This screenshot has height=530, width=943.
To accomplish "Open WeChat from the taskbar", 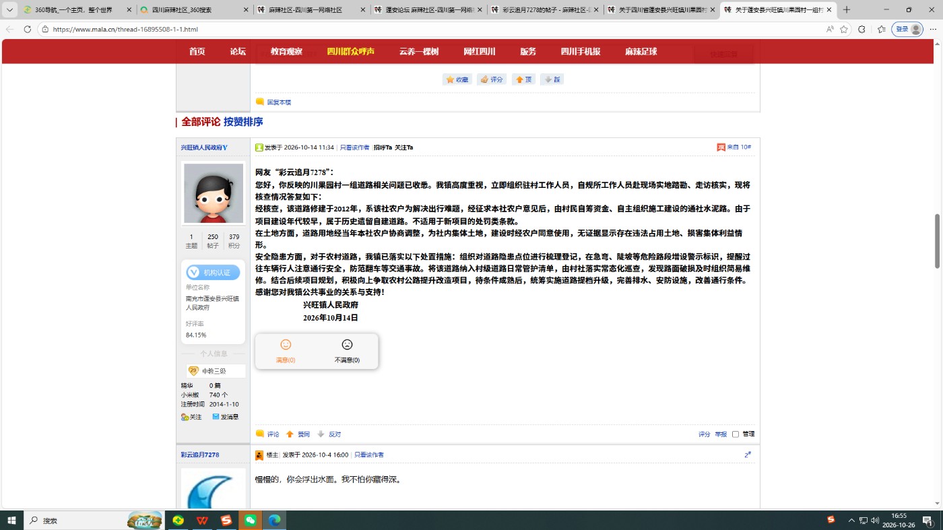I will pyautogui.click(x=250, y=521).
